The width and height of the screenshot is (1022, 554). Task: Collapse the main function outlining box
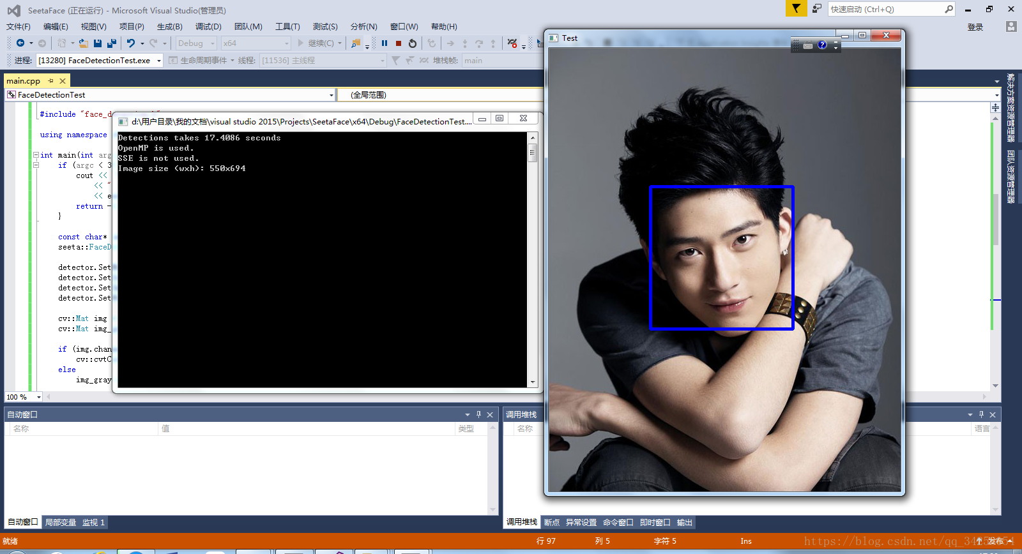tap(36, 155)
